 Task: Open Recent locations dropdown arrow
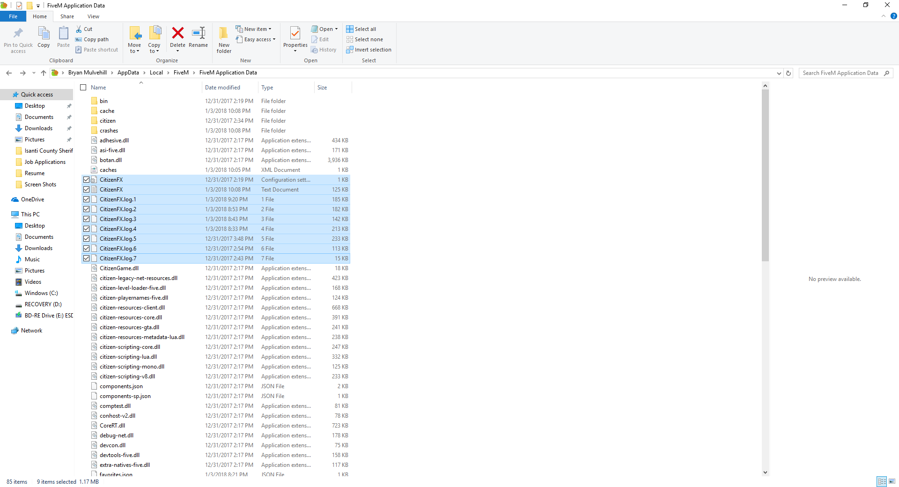tap(34, 73)
